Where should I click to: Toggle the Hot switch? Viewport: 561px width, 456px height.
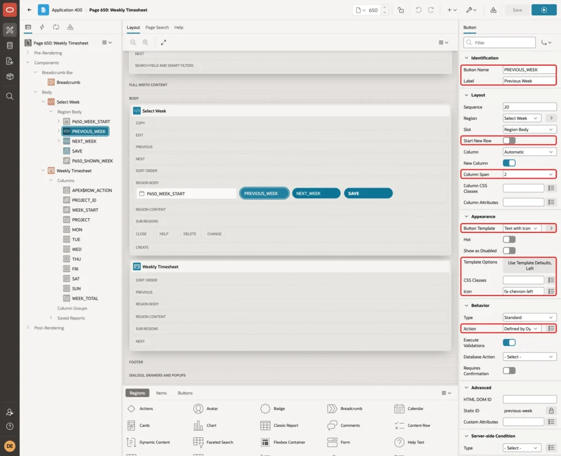(509, 239)
